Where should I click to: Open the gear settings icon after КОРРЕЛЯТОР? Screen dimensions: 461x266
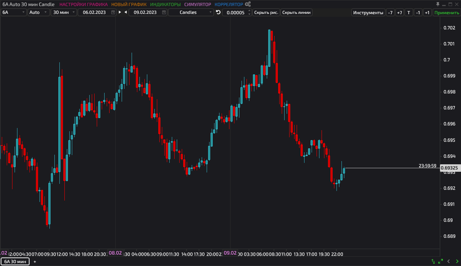click(x=248, y=4)
